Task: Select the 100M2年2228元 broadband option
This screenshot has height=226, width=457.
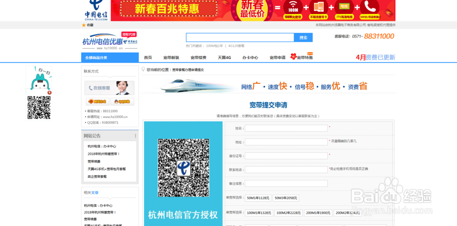Action: tap(288, 213)
